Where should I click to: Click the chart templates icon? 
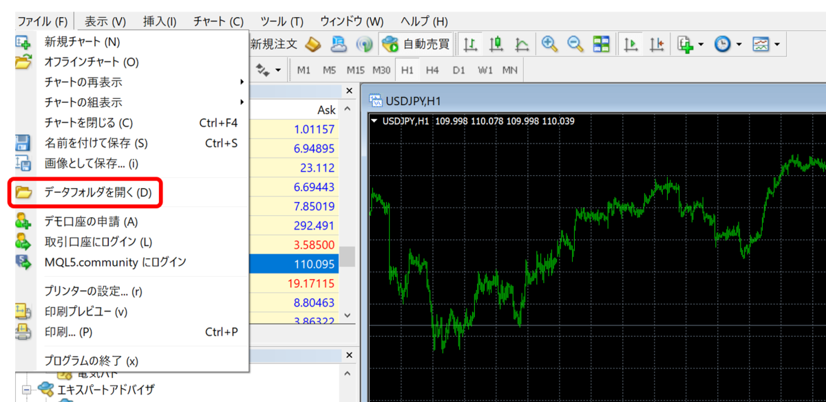coord(760,44)
